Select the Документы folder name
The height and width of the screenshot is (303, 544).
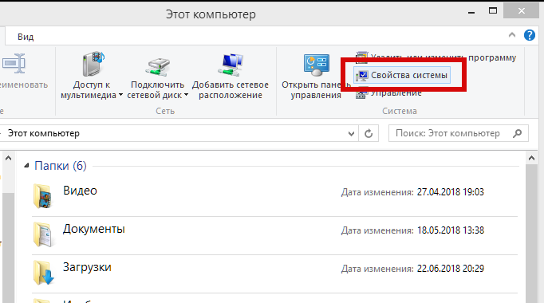pyautogui.click(x=93, y=229)
